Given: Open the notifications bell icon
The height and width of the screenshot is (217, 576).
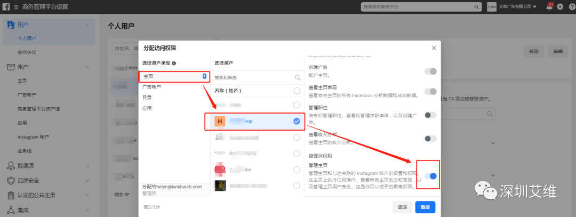Looking at the screenshot, I should pyautogui.click(x=550, y=6).
